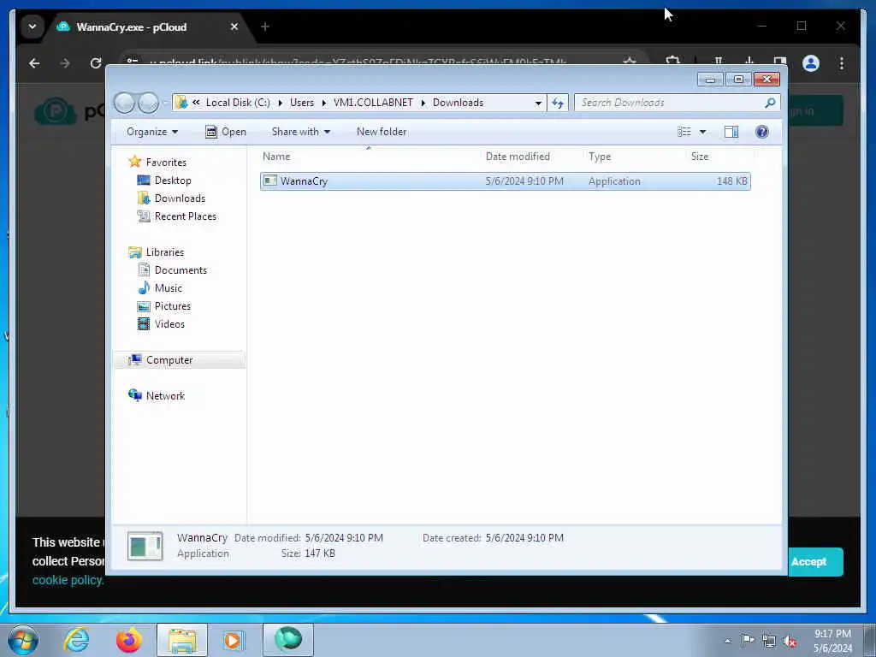Go to Downloads in Favorites

click(x=180, y=198)
